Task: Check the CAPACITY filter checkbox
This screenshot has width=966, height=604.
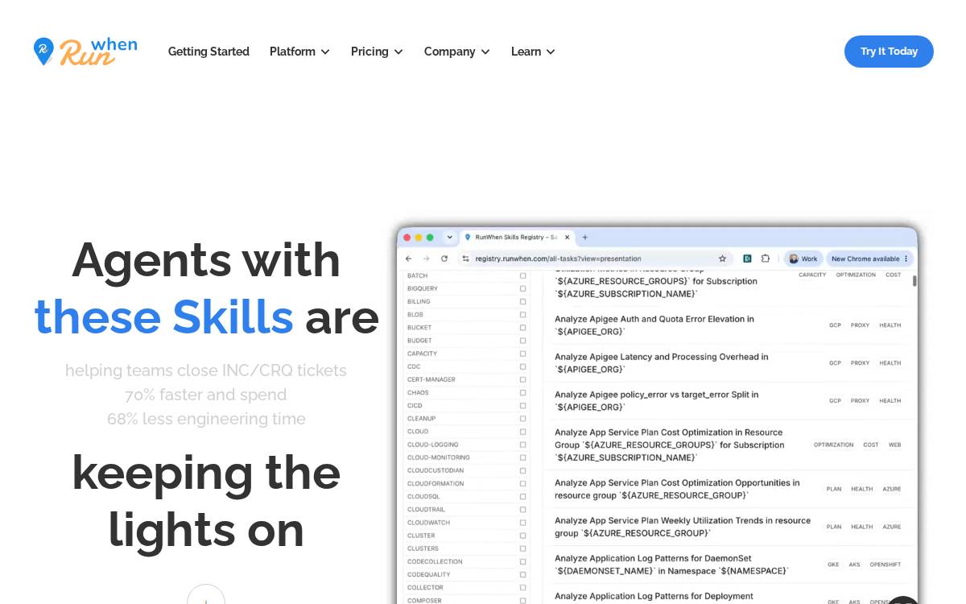Action: click(522, 354)
